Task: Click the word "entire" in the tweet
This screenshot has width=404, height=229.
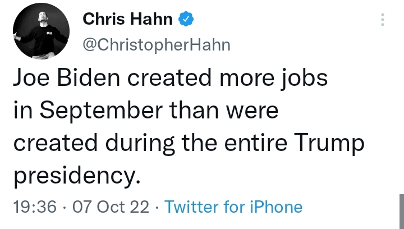Action: (x=256, y=143)
